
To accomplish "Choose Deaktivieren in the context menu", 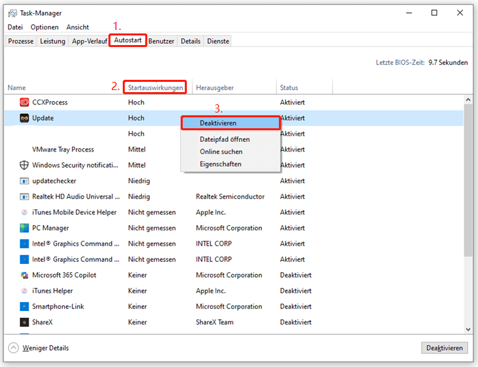I will [x=230, y=123].
